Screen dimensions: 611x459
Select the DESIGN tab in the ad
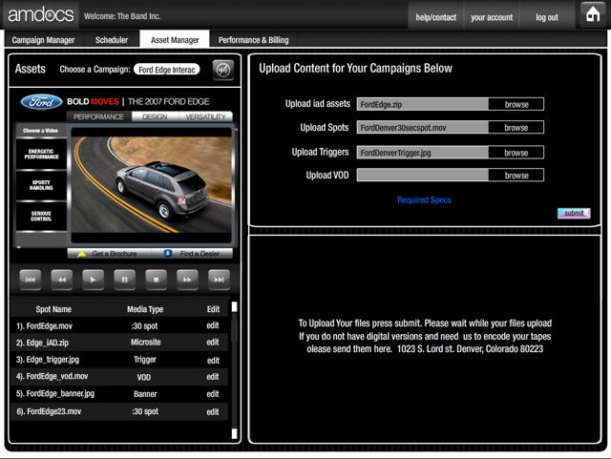coord(155,116)
